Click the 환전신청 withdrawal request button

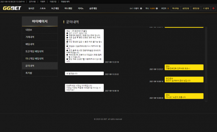(196, 8)
